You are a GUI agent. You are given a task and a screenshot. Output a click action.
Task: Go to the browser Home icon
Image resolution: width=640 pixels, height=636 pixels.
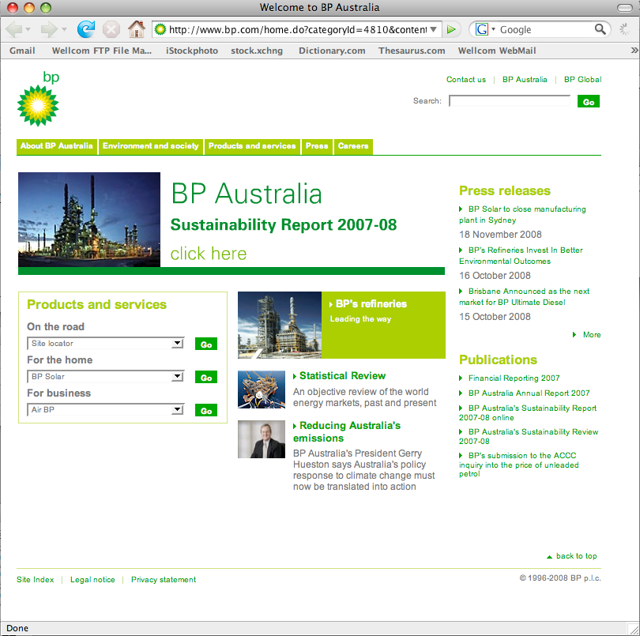click(x=137, y=29)
